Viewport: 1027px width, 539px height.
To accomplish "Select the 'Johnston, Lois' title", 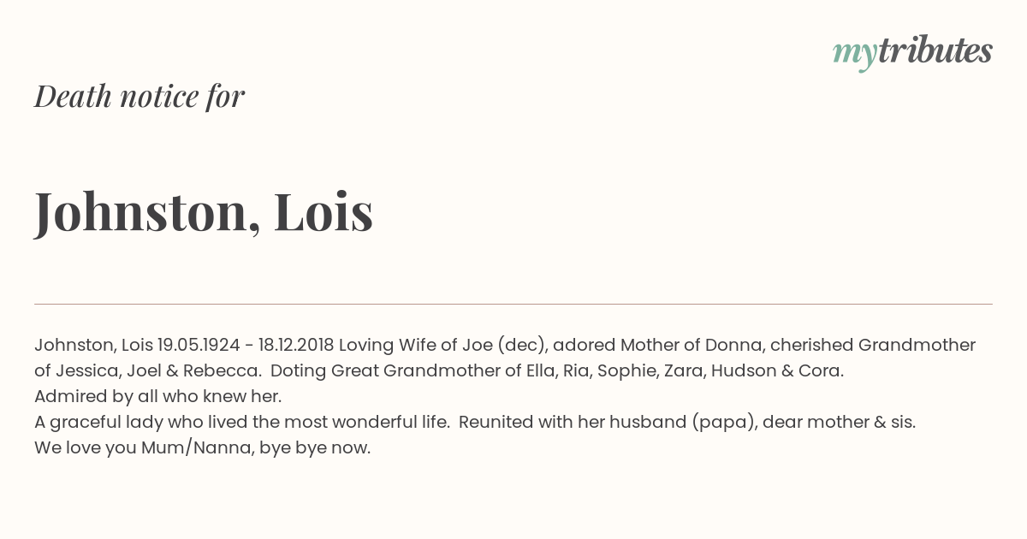I will (204, 211).
